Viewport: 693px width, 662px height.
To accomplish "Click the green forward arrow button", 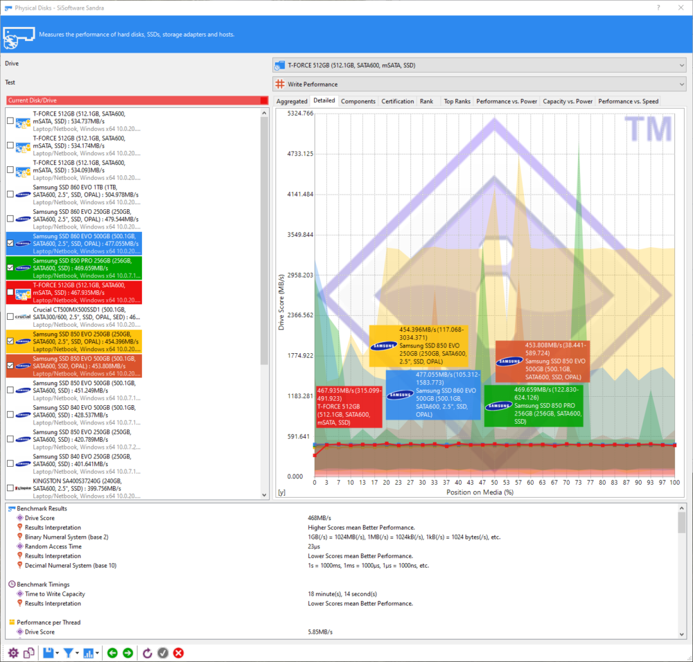I will (128, 653).
